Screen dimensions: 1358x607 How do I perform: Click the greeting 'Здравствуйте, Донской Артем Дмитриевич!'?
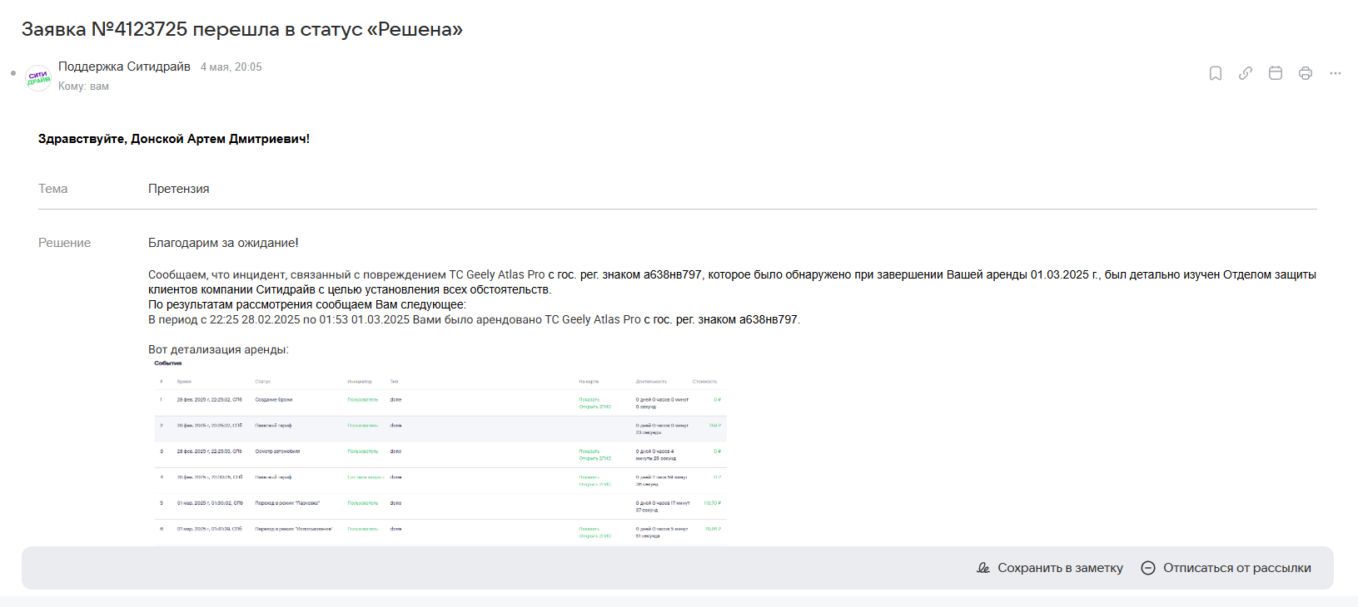pyautogui.click(x=174, y=139)
